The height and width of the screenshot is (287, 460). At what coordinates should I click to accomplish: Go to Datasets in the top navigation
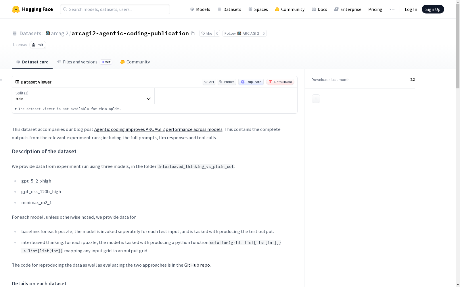[x=229, y=9]
